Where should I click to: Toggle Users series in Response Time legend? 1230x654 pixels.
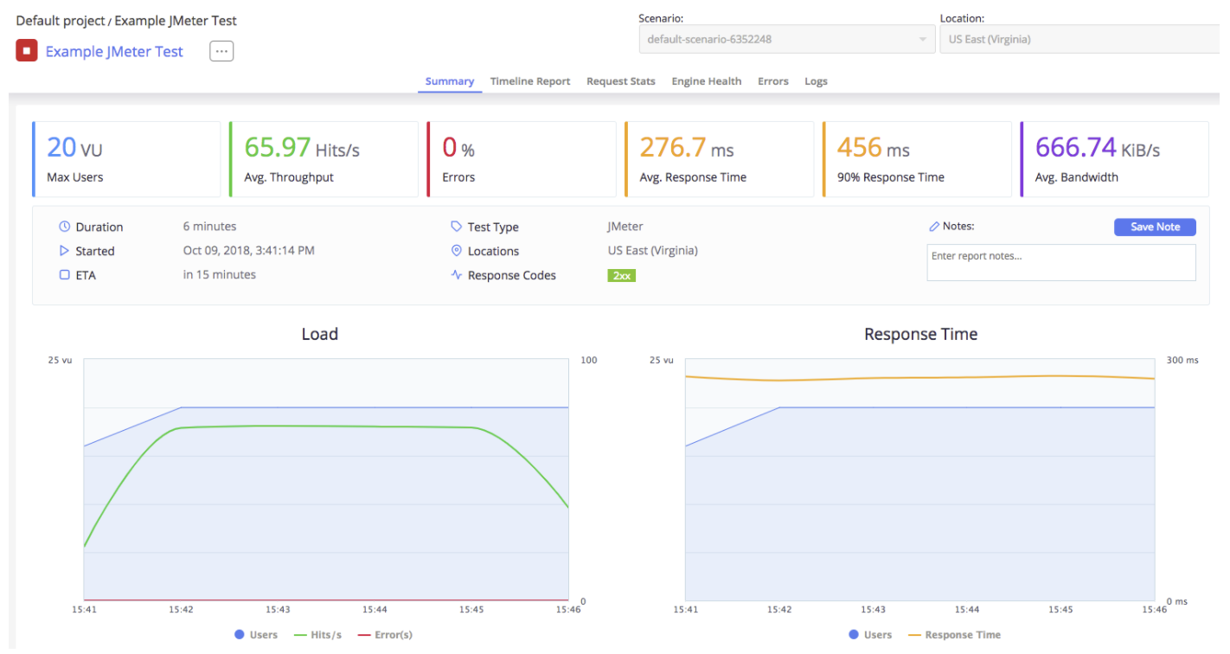coord(870,635)
